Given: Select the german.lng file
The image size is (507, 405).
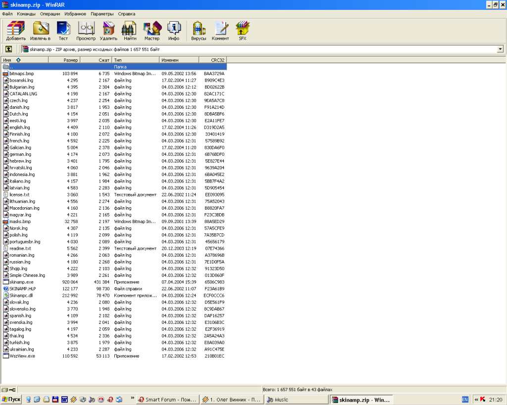Looking at the screenshot, I should click(114, 154).
